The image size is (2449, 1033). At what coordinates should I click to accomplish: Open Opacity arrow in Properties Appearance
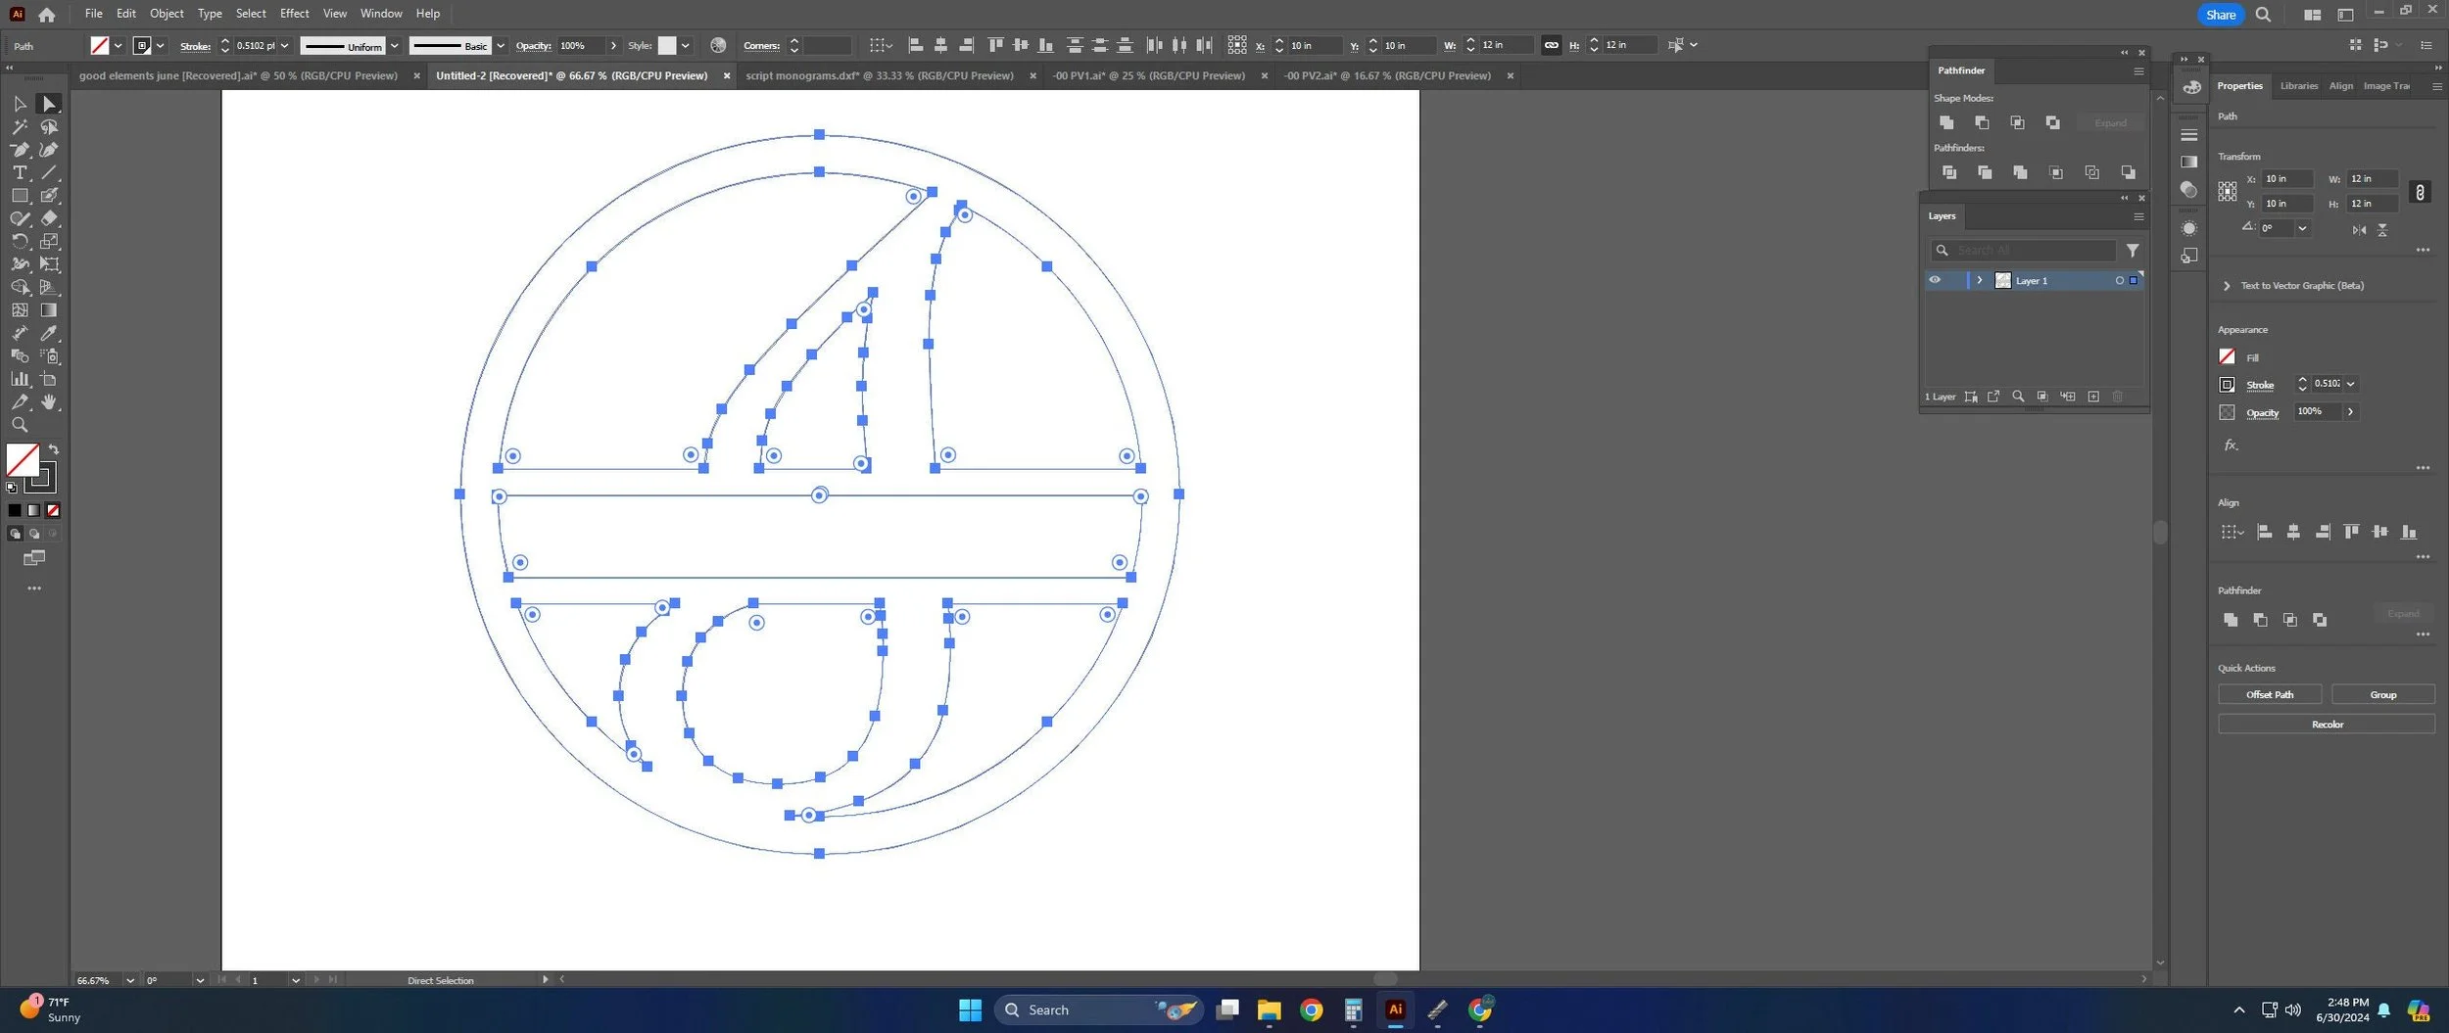pyautogui.click(x=2350, y=412)
